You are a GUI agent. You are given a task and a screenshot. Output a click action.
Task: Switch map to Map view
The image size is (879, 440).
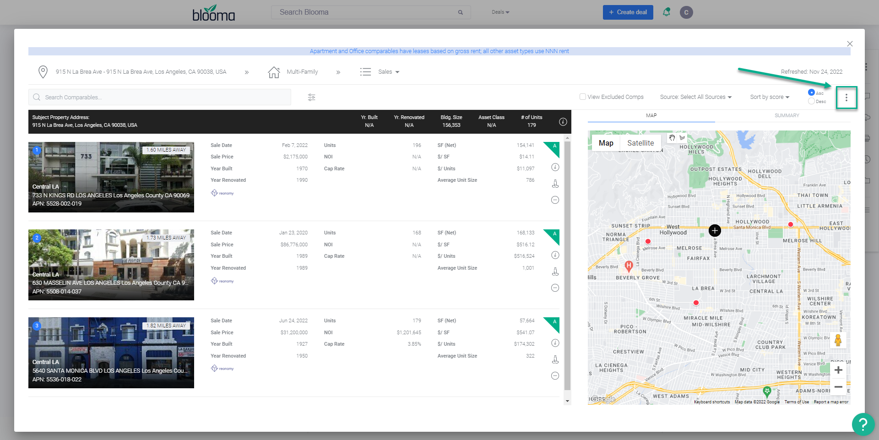point(606,143)
